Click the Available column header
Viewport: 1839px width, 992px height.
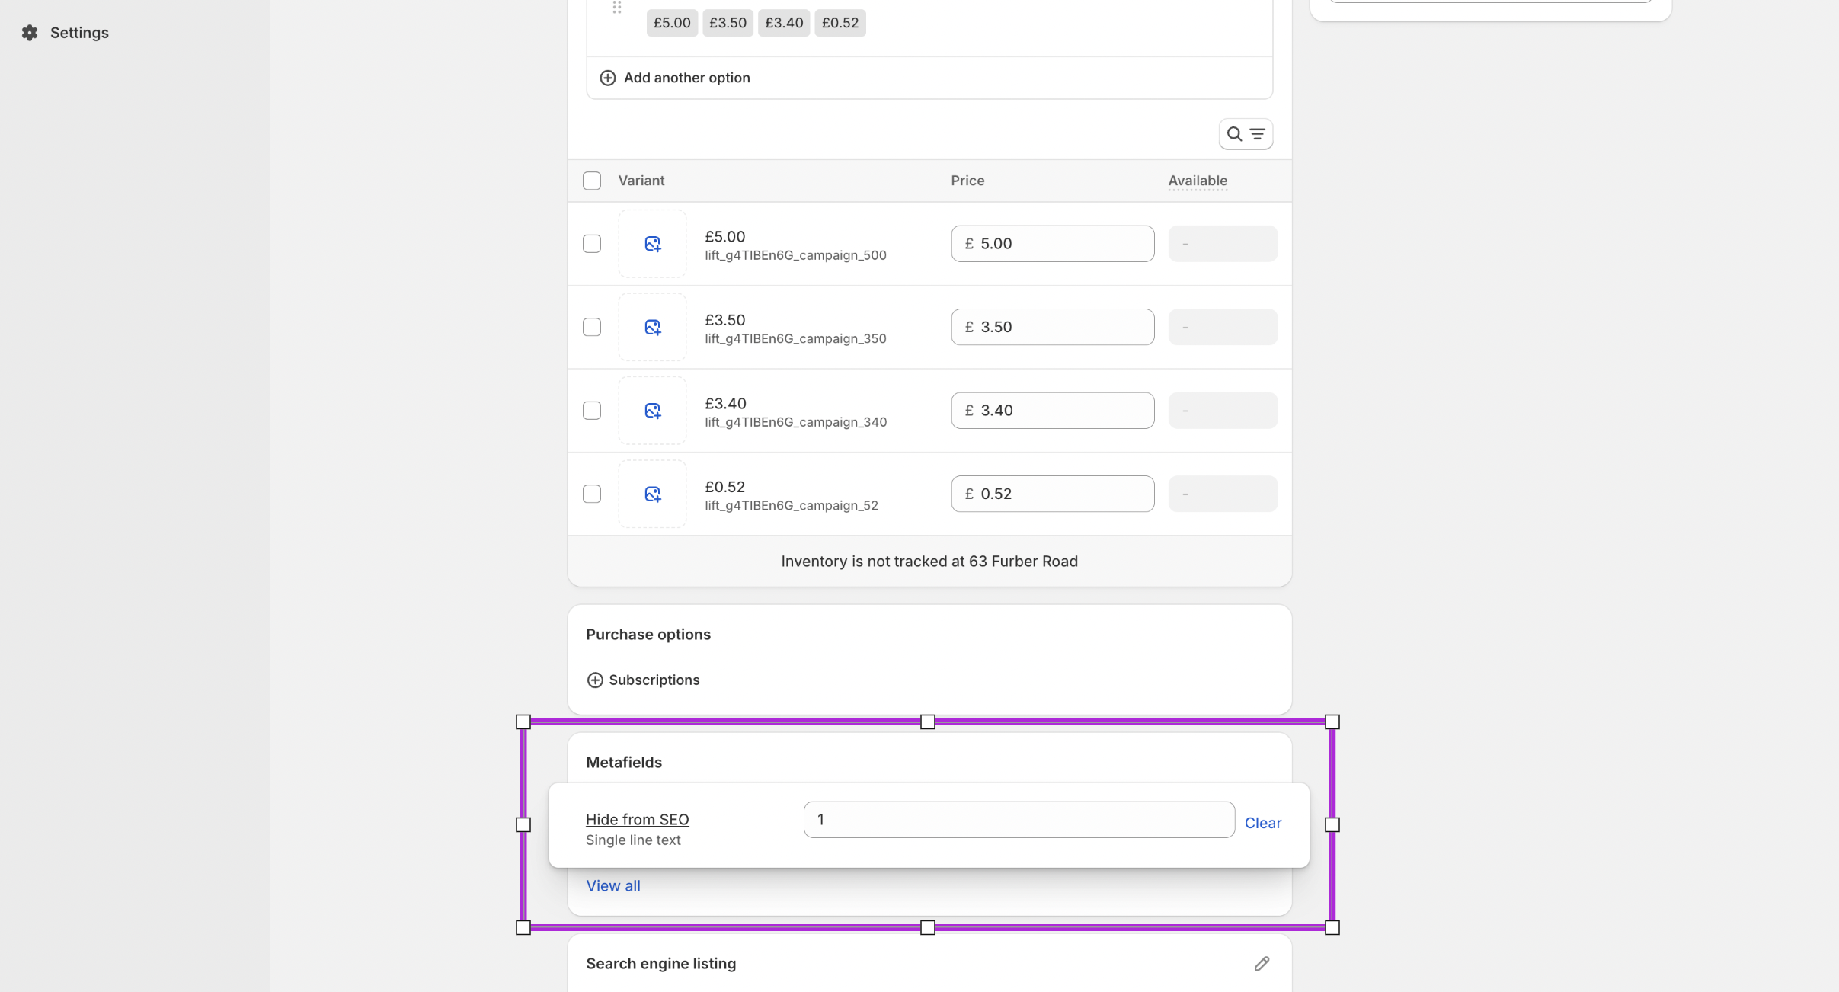coord(1198,181)
